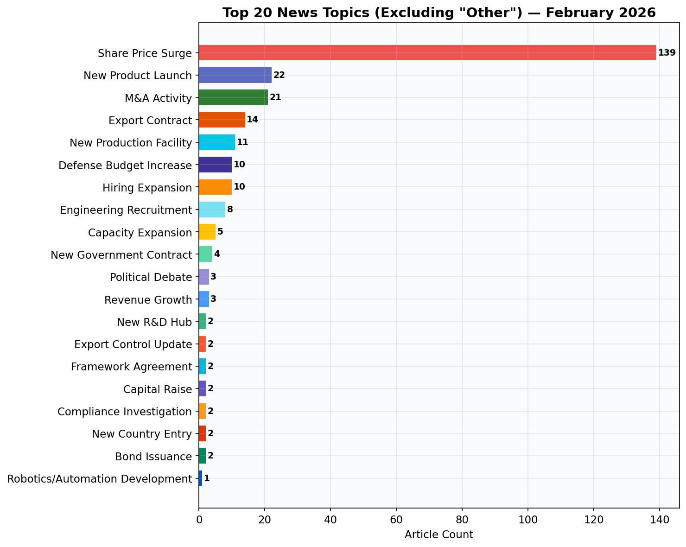Click the Article Count axis title

point(438,534)
